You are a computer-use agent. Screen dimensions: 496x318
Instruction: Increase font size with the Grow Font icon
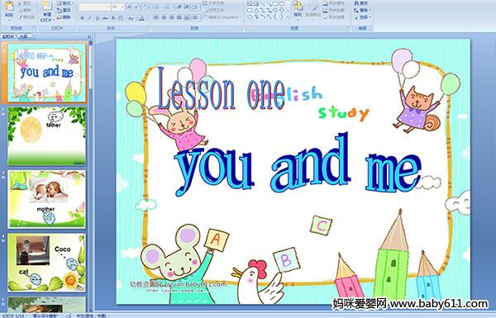click(x=130, y=7)
